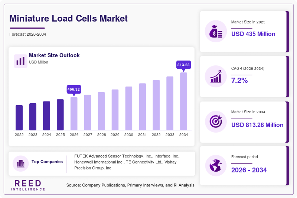Click the building icon beside Top Companies
The width and height of the screenshot is (297, 198).
click(21, 163)
